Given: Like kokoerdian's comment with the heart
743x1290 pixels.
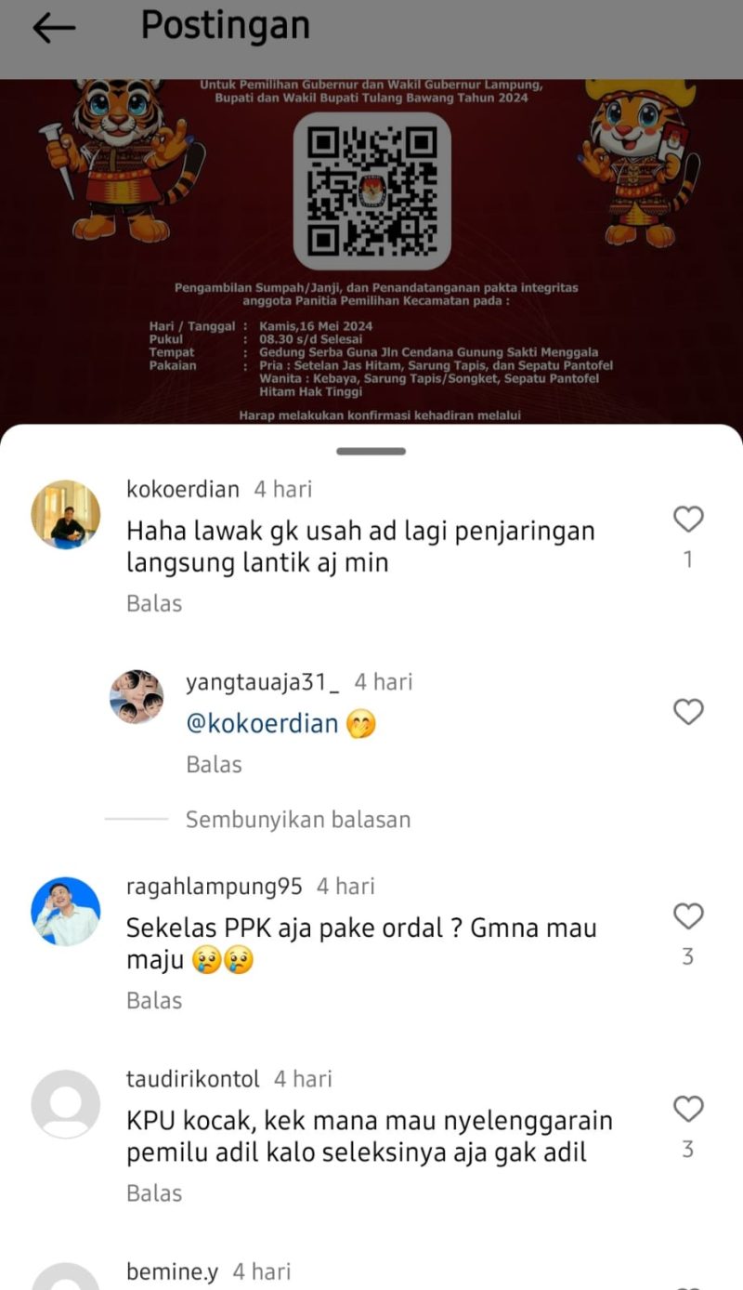Looking at the screenshot, I should [x=688, y=520].
